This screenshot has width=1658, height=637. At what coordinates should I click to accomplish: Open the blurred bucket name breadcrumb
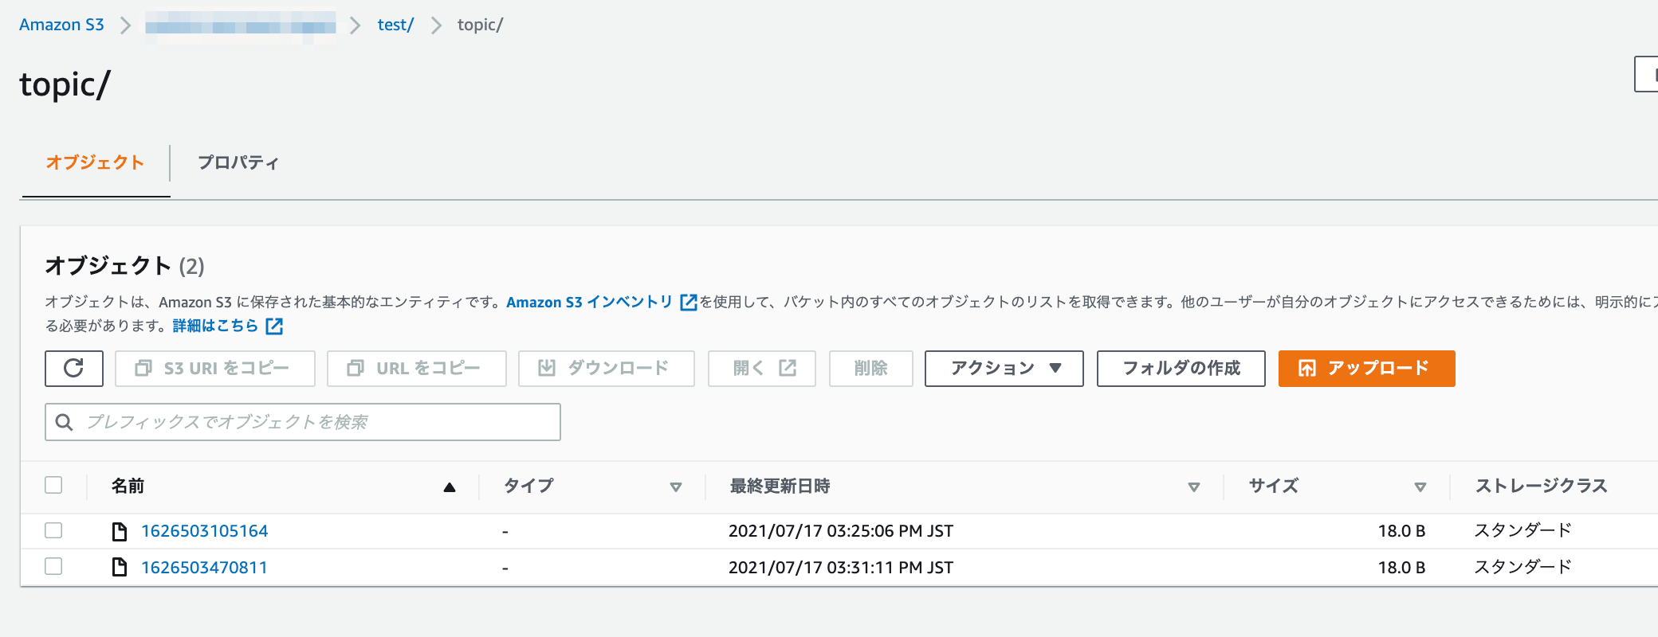tap(241, 25)
